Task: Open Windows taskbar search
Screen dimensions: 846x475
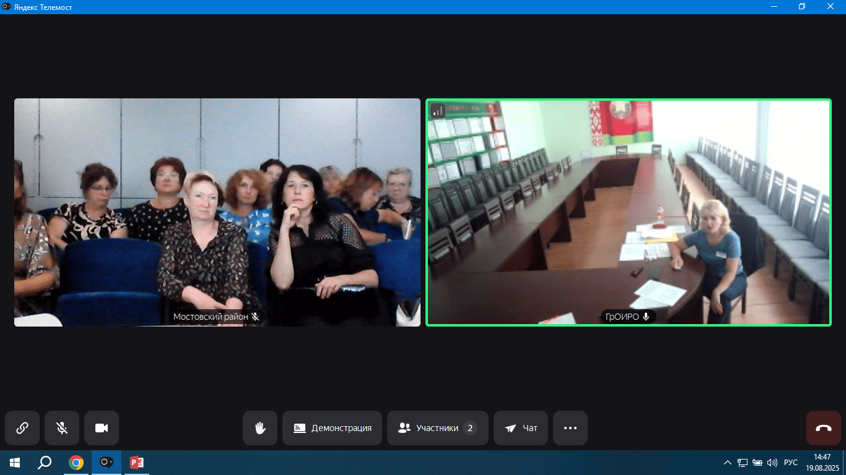Action: coord(45,463)
